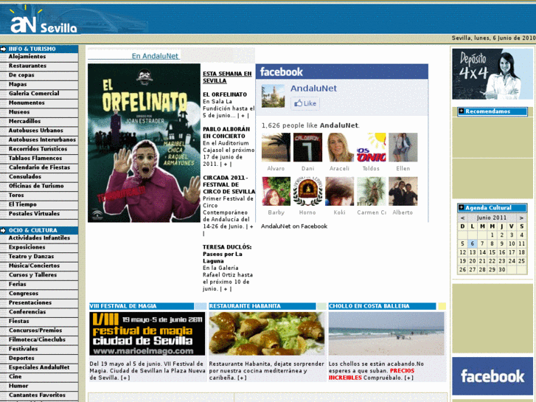Expand the TERESA DUCLÓS exhibition plus link
Screen dimensions: 536x402
click(226, 289)
